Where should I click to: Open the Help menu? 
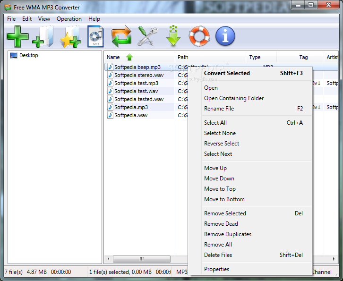click(x=94, y=19)
